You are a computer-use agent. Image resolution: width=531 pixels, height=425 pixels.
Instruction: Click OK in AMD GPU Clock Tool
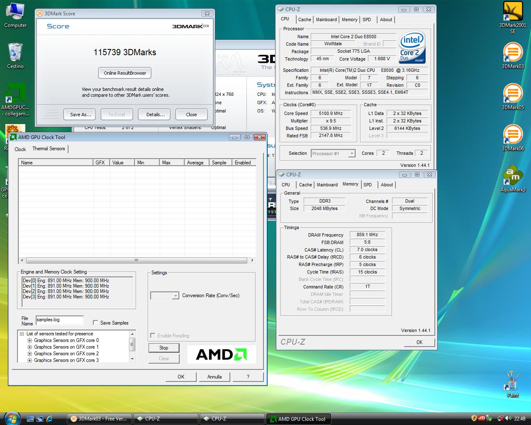181,377
